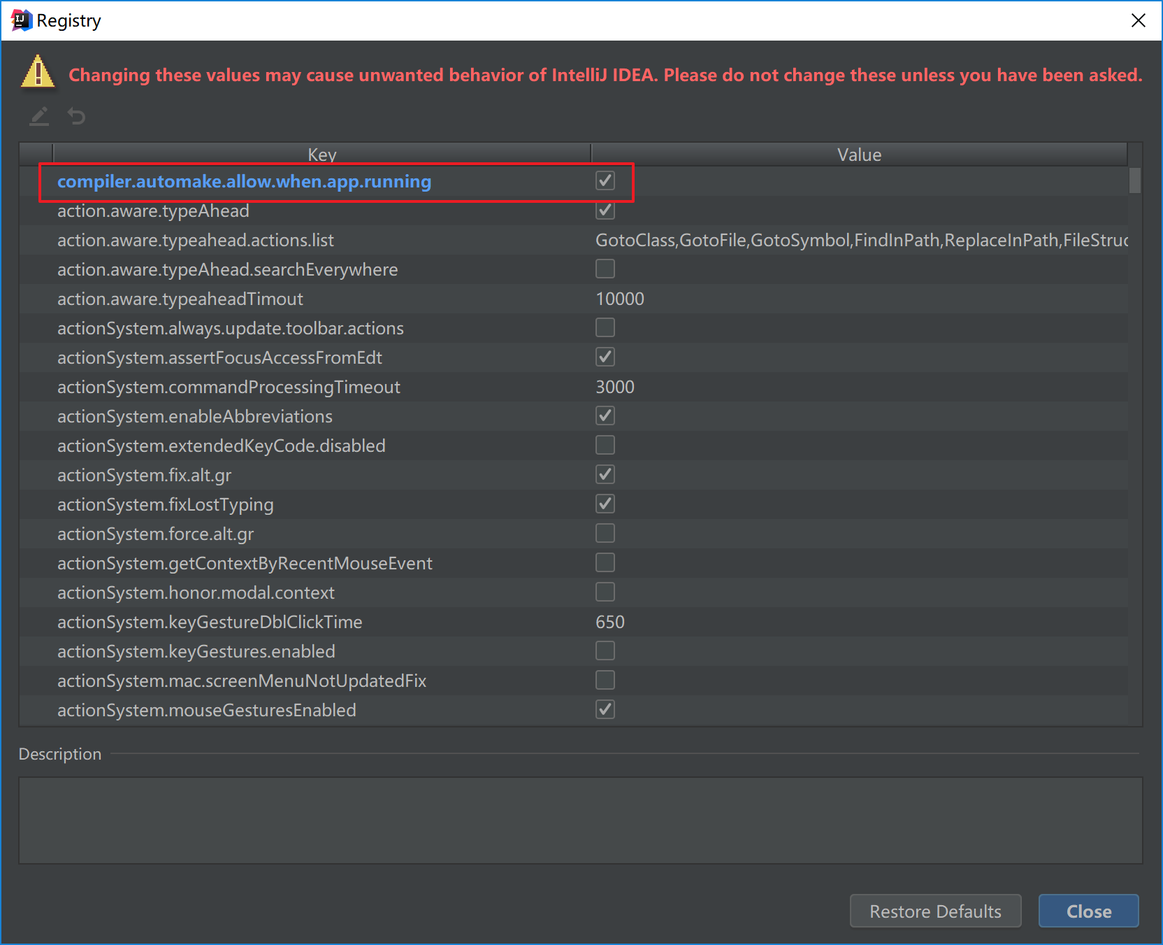The width and height of the screenshot is (1163, 945).
Task: Click the Edit pencil icon
Action: click(x=39, y=116)
